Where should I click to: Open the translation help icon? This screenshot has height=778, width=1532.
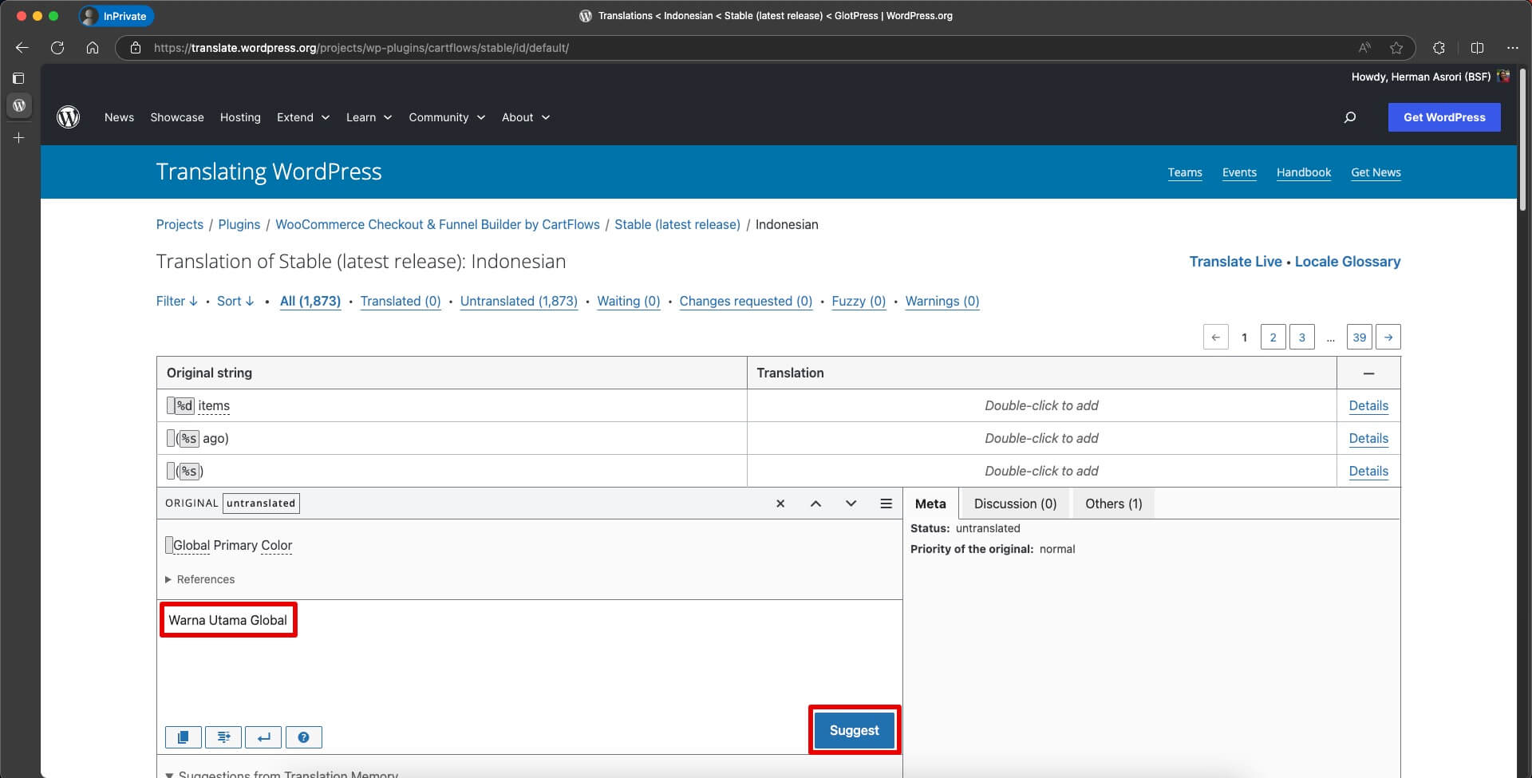(303, 737)
